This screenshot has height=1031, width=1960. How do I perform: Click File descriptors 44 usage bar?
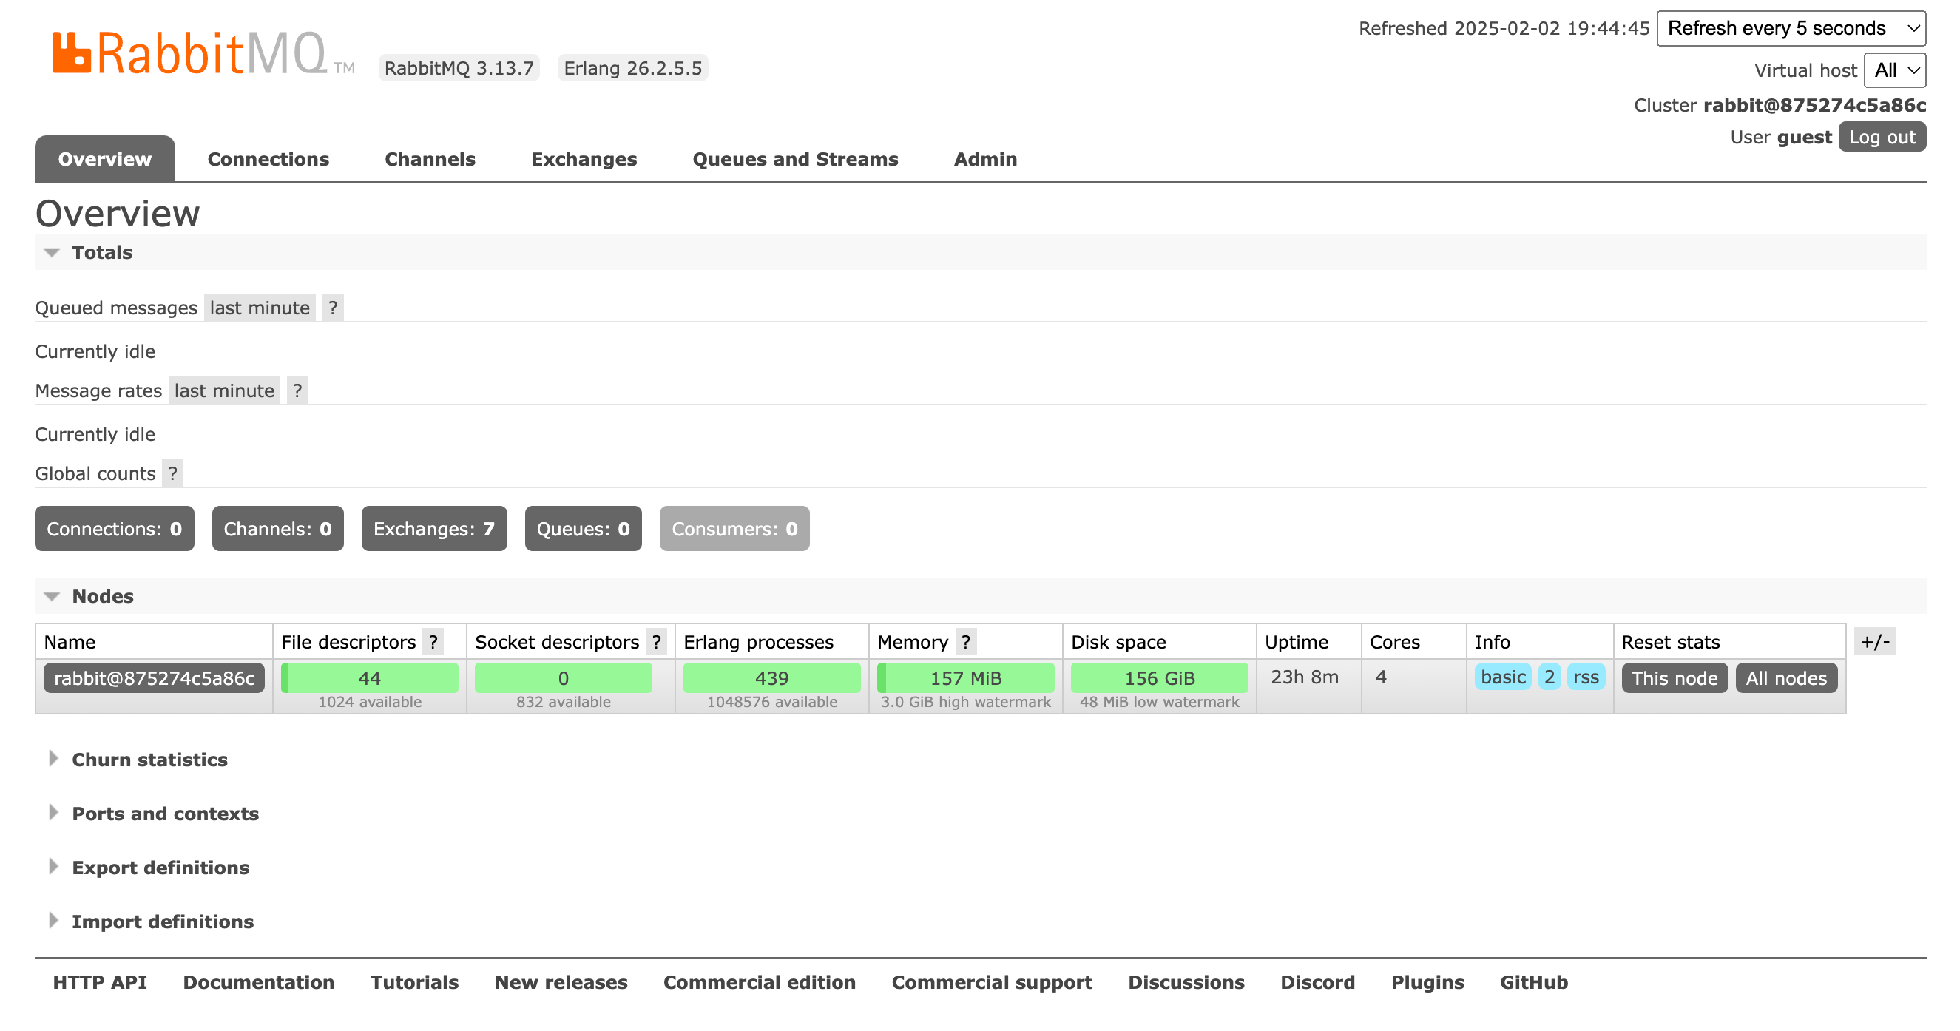pos(370,679)
